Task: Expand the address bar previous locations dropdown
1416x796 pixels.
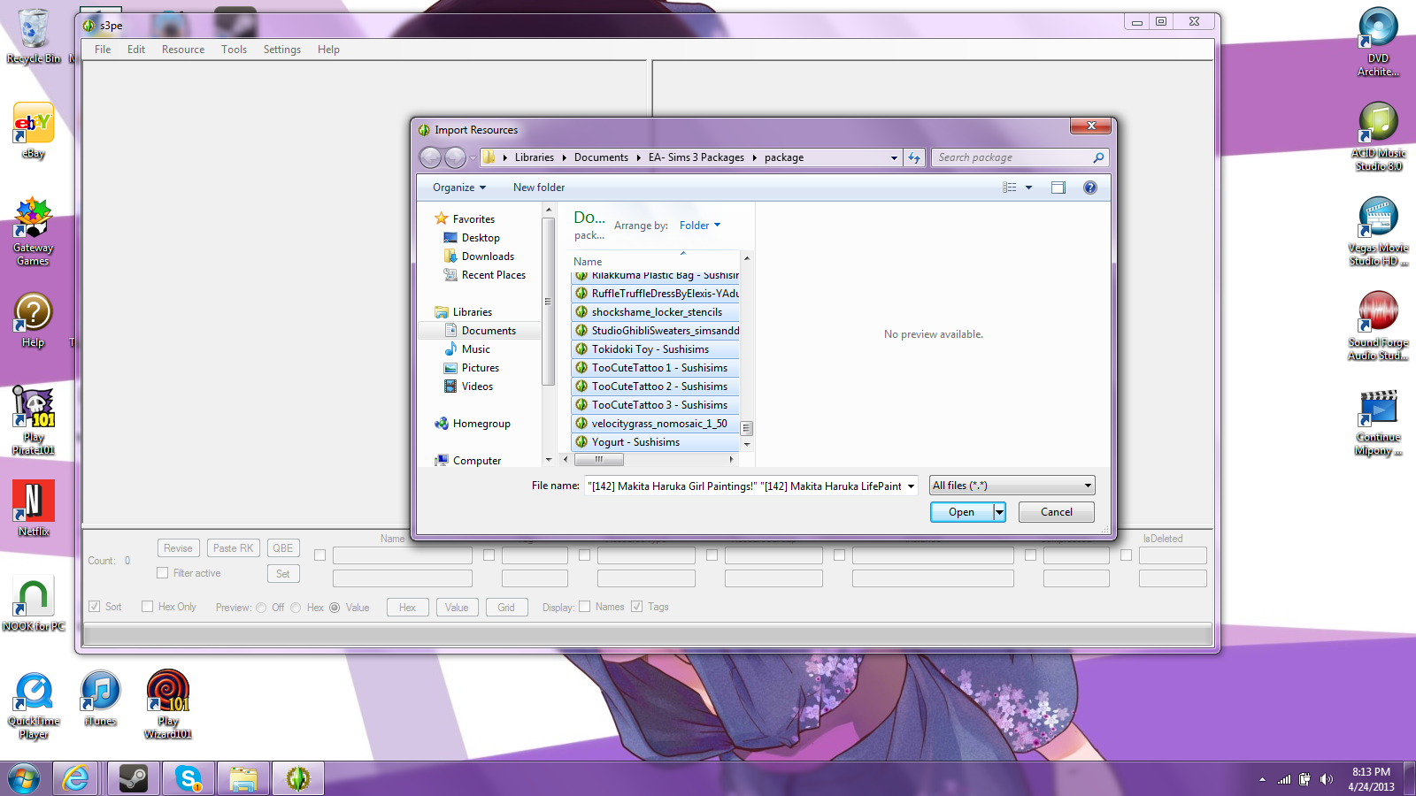Action: point(894,157)
